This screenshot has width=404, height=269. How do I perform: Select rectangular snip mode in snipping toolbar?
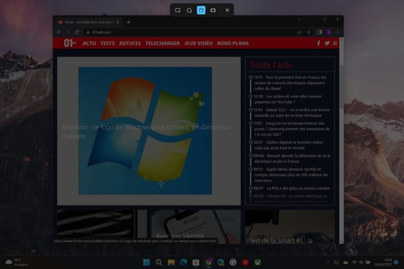[x=178, y=10]
